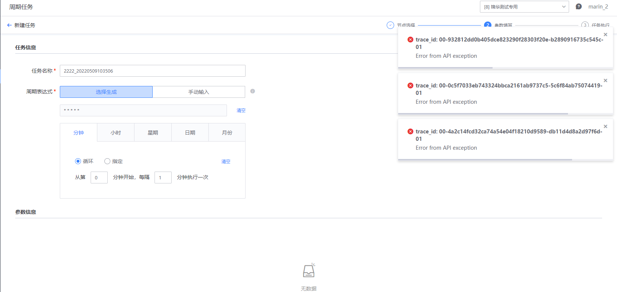Switch to the 分钟 tab
Viewport: 617px width, 292px height.
[78, 133]
